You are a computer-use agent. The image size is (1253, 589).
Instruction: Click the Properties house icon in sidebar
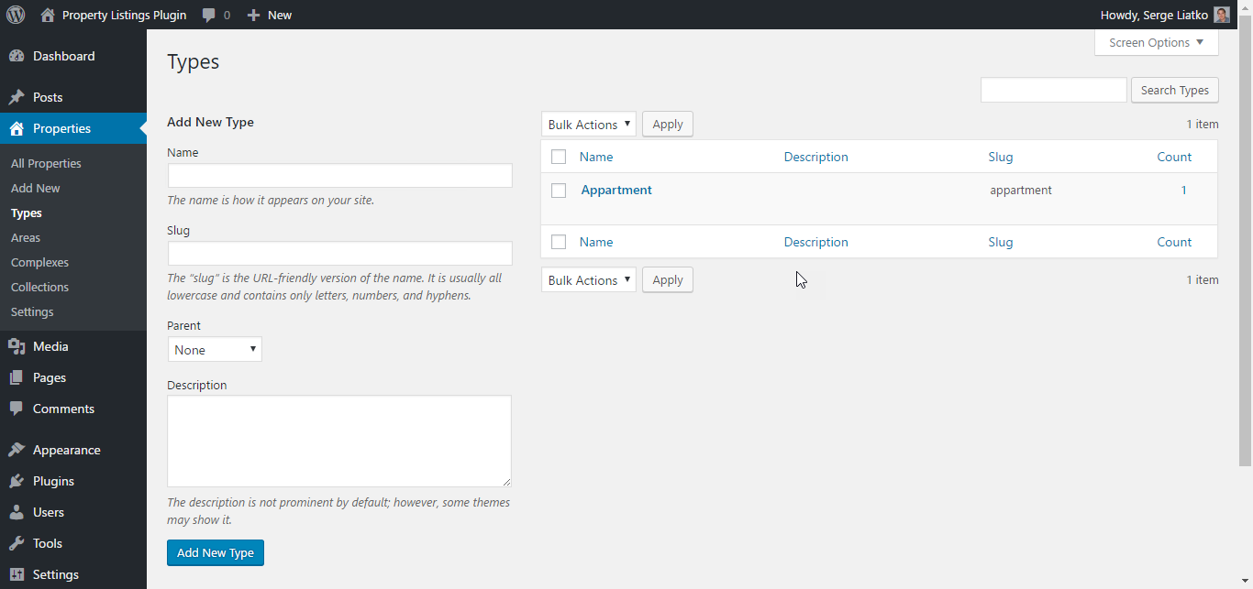click(17, 128)
